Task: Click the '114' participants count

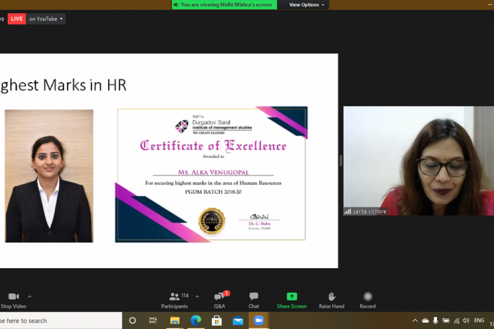Action: click(185, 296)
